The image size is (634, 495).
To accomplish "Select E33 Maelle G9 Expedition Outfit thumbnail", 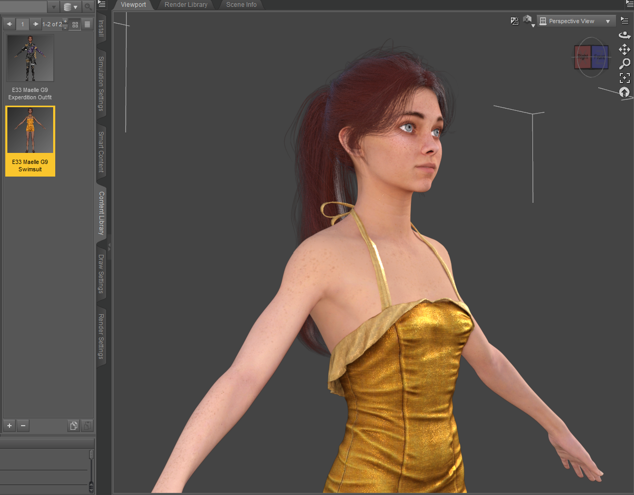I will click(30, 58).
